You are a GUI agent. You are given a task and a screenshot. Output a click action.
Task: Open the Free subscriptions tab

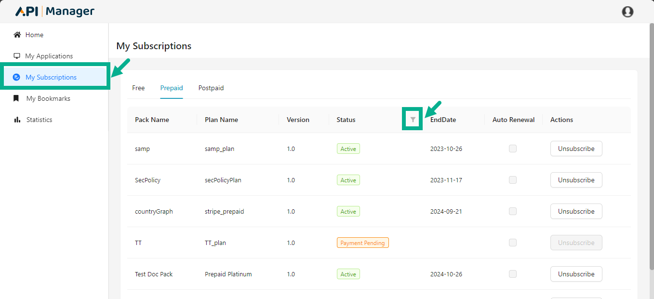[138, 88]
